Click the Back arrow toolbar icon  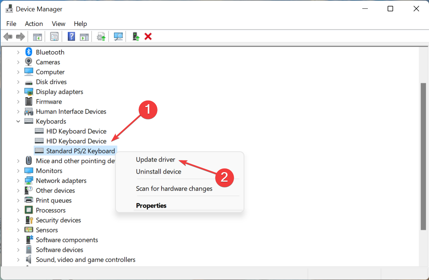(8, 37)
